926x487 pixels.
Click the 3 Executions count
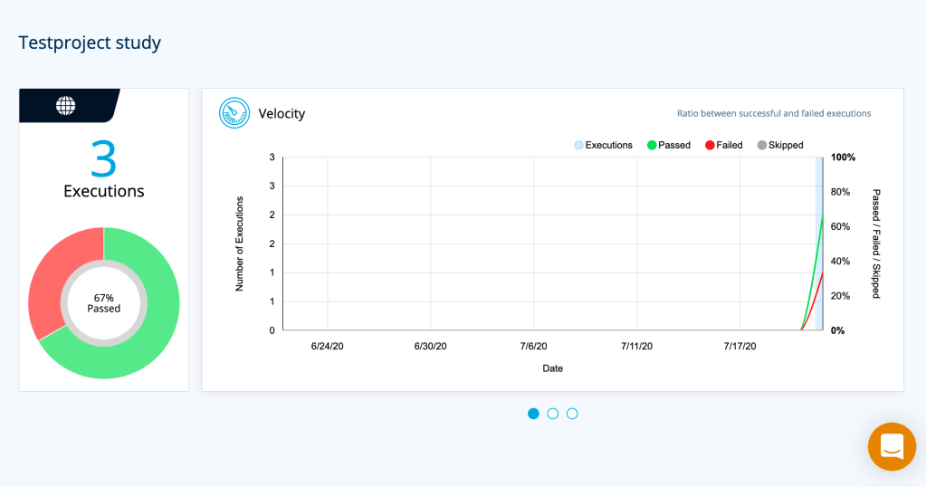click(104, 160)
